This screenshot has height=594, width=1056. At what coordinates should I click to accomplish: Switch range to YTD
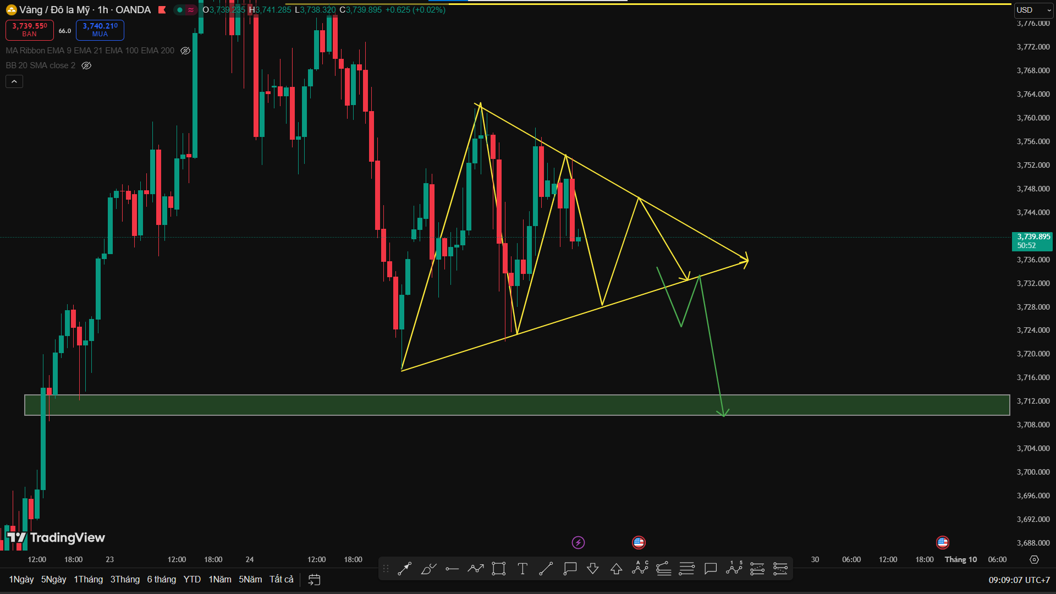point(192,580)
